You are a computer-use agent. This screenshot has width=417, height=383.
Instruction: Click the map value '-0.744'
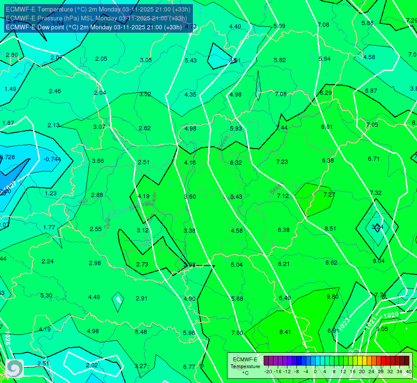click(x=52, y=159)
